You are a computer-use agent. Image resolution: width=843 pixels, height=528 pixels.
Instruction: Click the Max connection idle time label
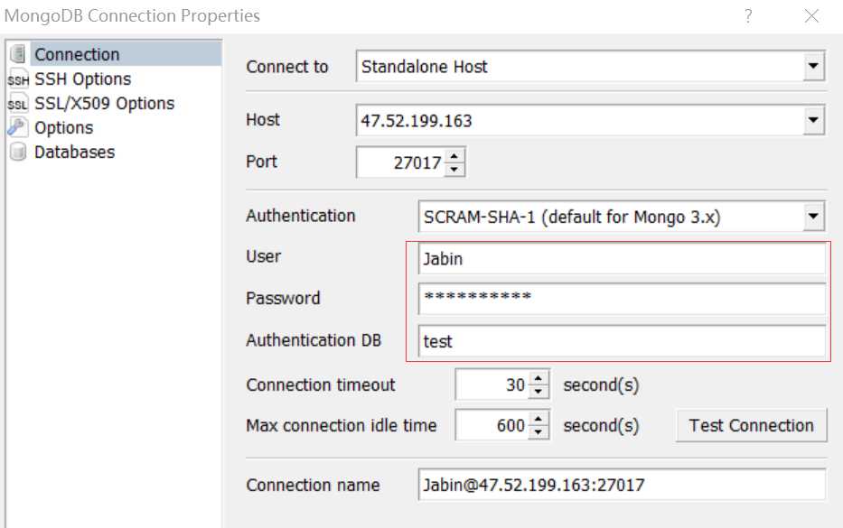pos(342,425)
